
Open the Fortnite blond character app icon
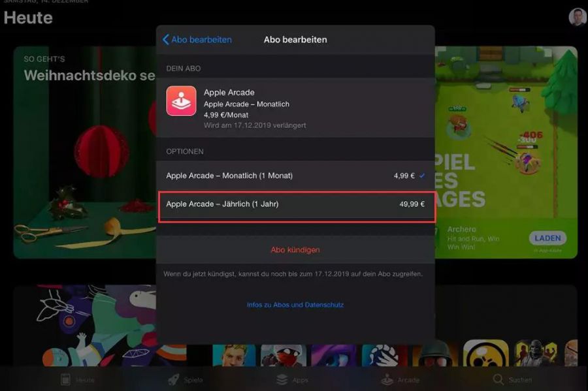click(234, 355)
